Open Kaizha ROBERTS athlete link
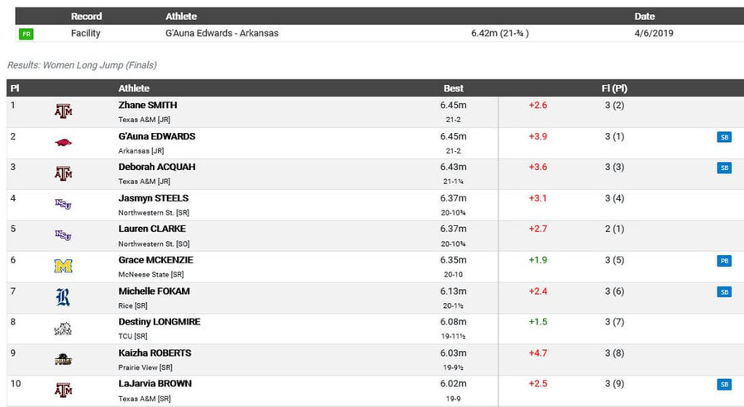The width and height of the screenshot is (744, 407). click(155, 353)
